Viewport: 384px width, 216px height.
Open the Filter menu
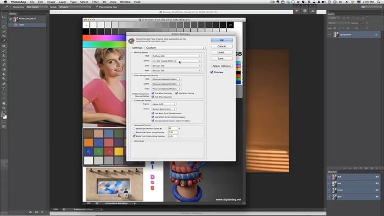[x=95, y=2]
